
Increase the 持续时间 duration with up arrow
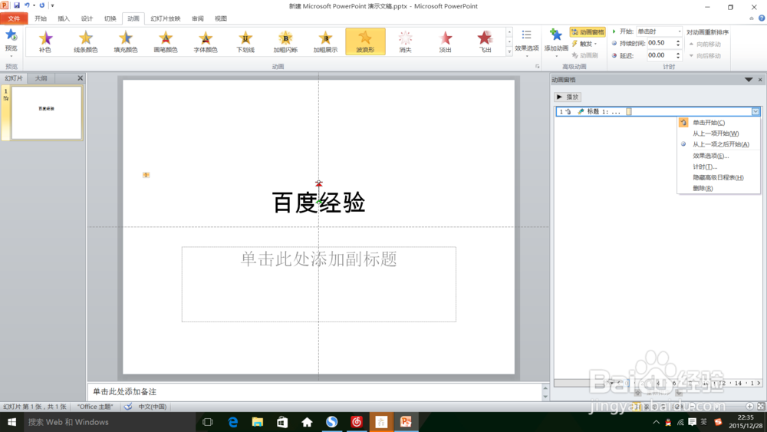click(x=679, y=41)
